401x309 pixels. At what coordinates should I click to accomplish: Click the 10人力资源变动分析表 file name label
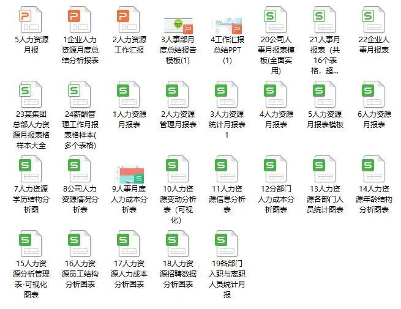coord(178,204)
